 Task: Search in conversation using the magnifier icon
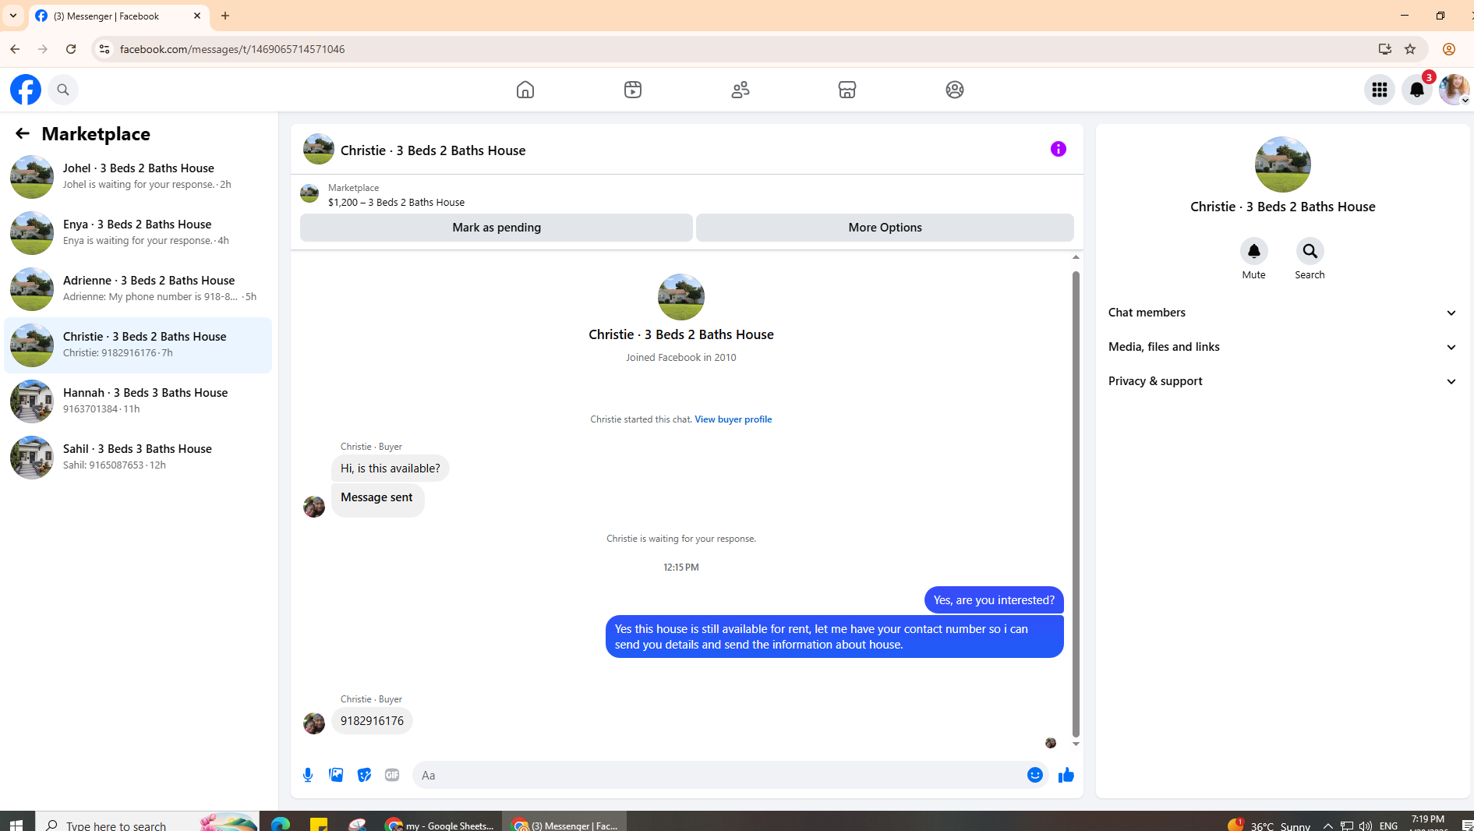pyautogui.click(x=1310, y=251)
